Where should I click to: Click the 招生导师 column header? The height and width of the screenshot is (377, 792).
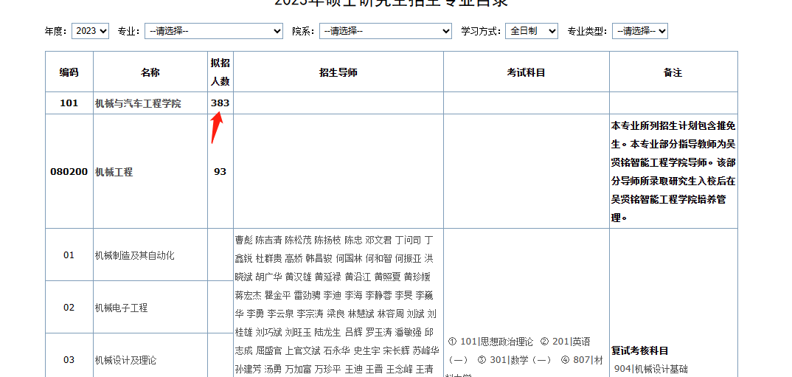(x=338, y=72)
